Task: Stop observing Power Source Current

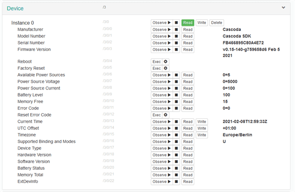Action: (176, 88)
